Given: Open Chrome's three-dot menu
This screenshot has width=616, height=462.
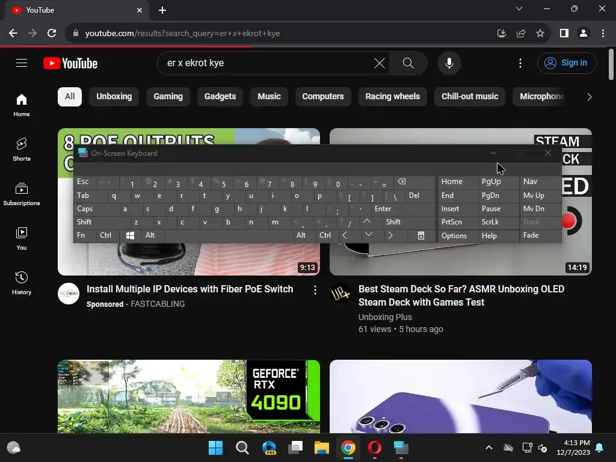Looking at the screenshot, I should coord(603,34).
